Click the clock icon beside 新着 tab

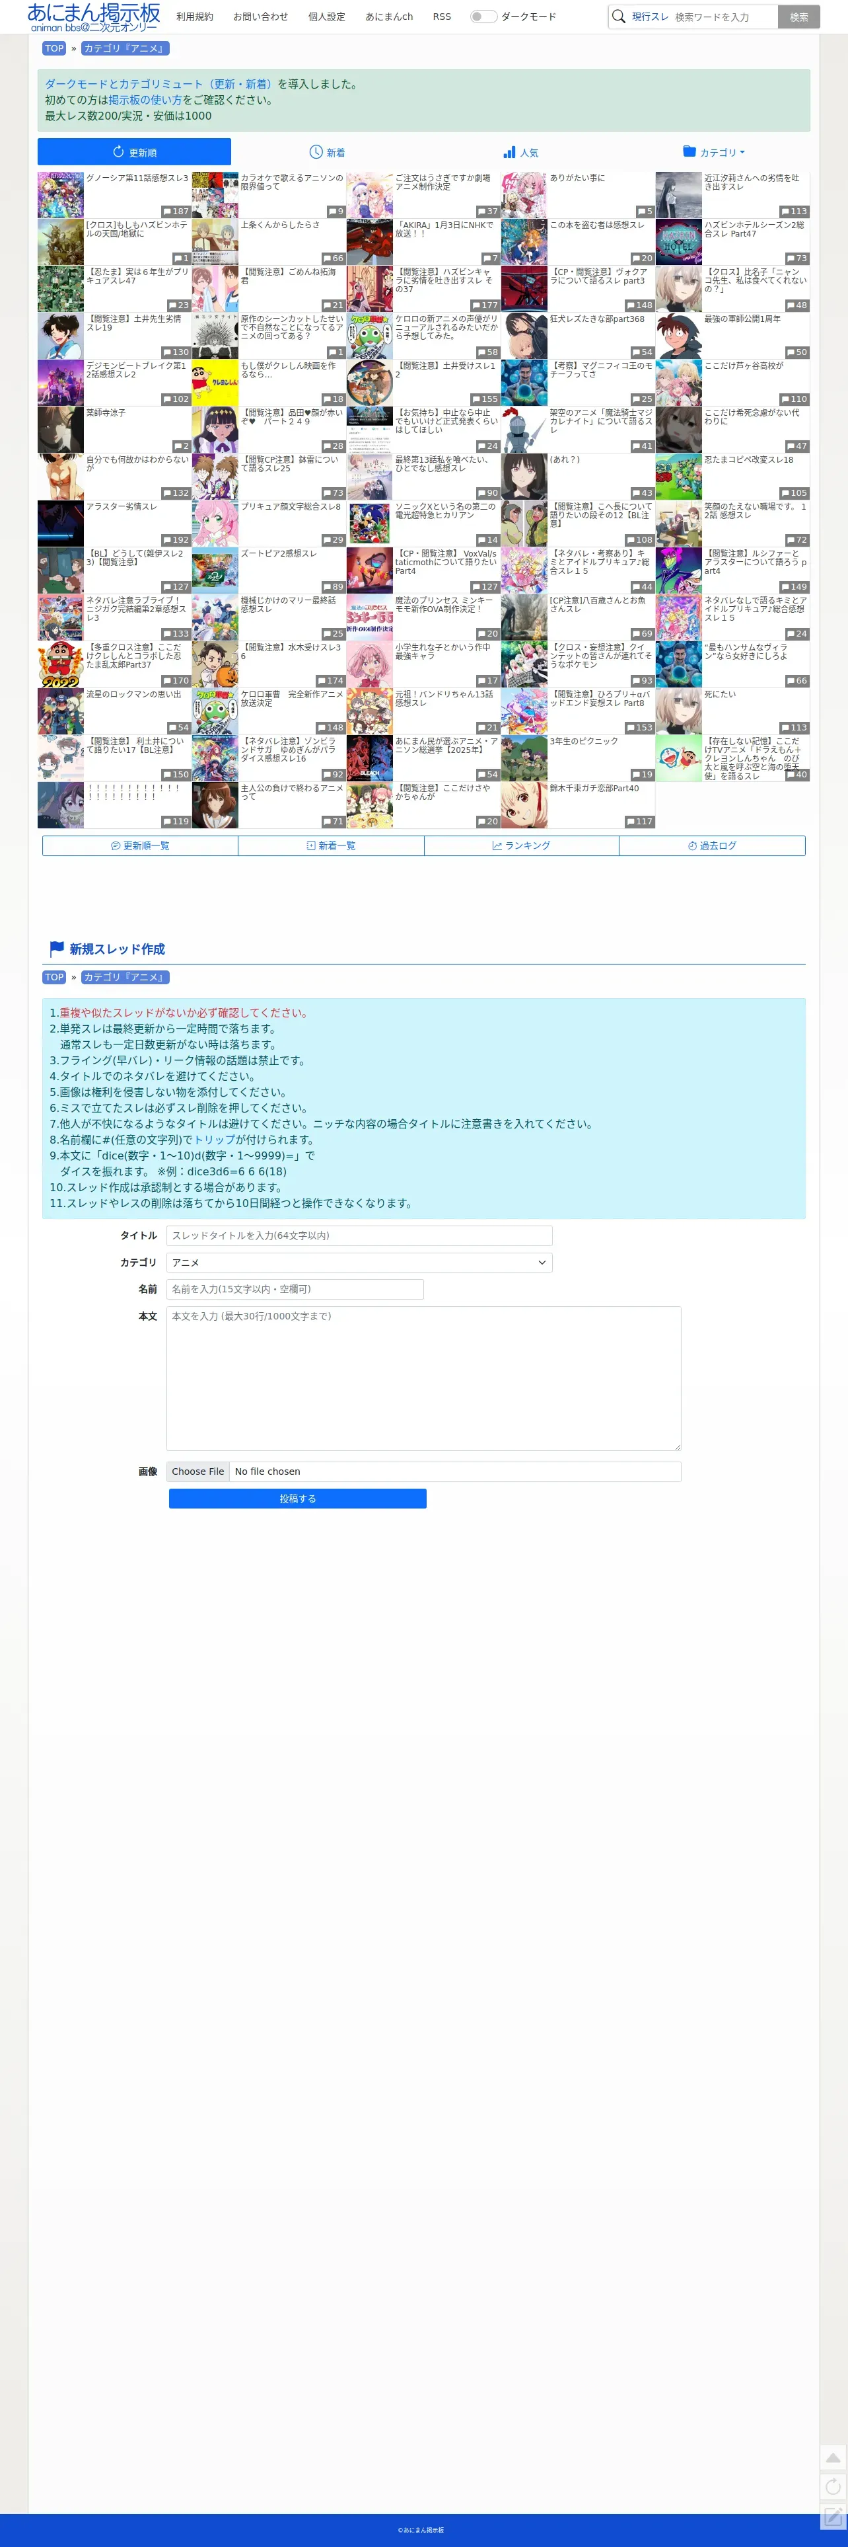coord(316,152)
